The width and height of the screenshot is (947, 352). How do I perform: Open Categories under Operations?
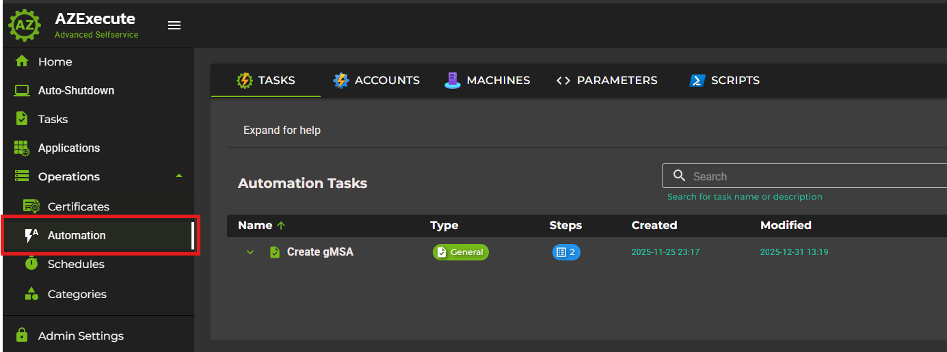click(x=98, y=294)
